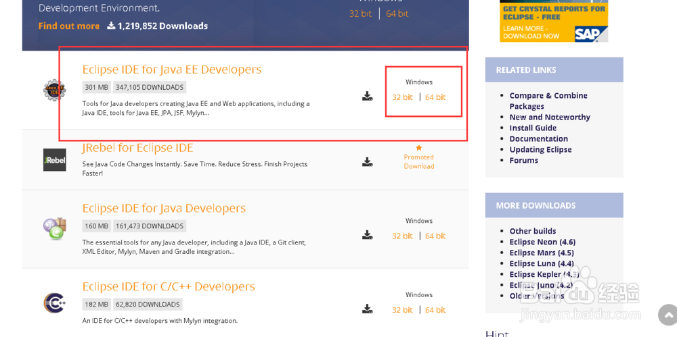The height and width of the screenshot is (337, 677).
Task: Open Updating Eclipse link
Action: 540,149
